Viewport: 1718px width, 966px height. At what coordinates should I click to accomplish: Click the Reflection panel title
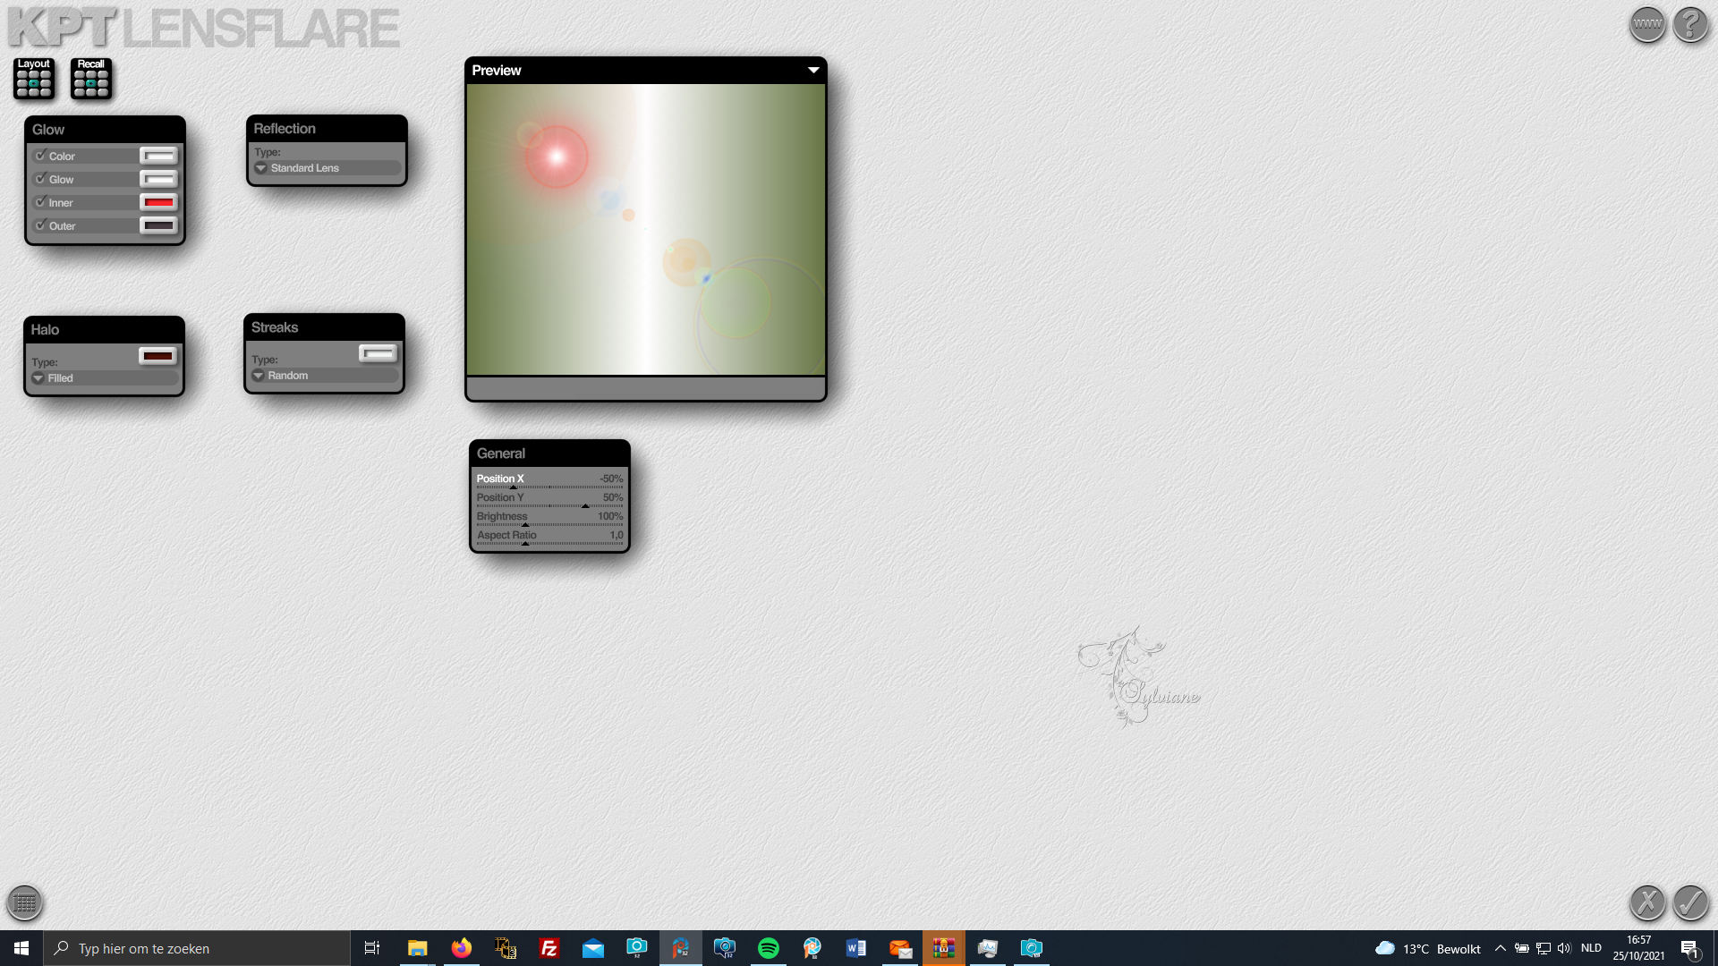coord(285,129)
